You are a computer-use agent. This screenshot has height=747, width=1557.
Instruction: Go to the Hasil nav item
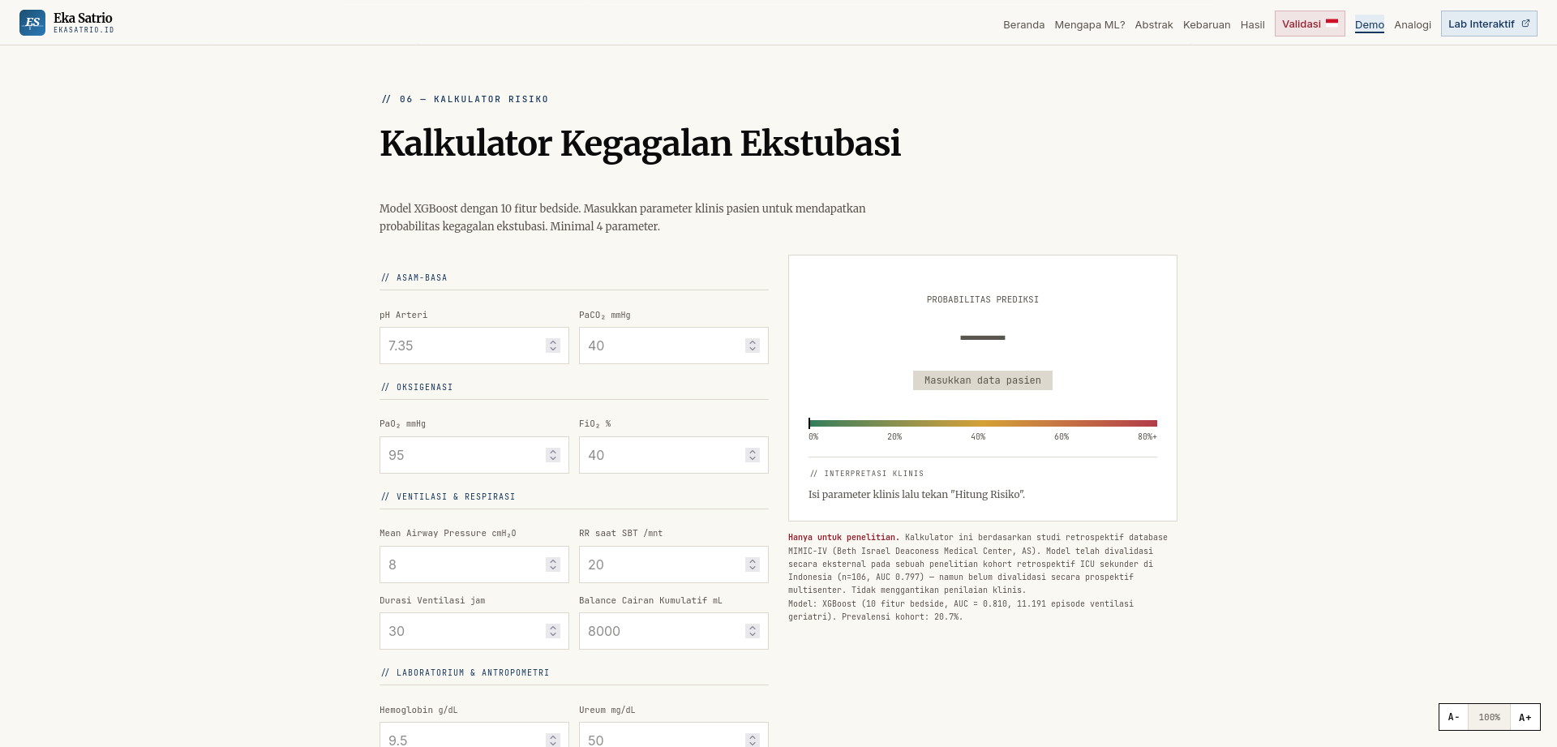[x=1252, y=24]
